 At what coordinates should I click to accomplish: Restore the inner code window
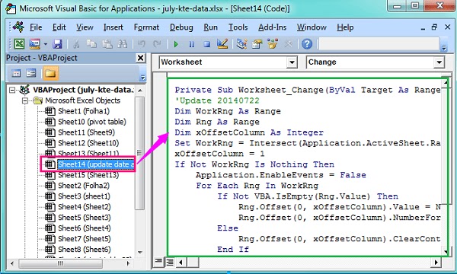434,27
